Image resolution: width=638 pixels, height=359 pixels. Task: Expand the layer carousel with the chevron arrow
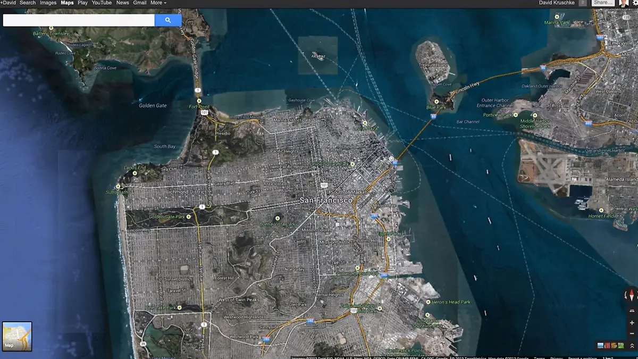pyautogui.click(x=632, y=346)
